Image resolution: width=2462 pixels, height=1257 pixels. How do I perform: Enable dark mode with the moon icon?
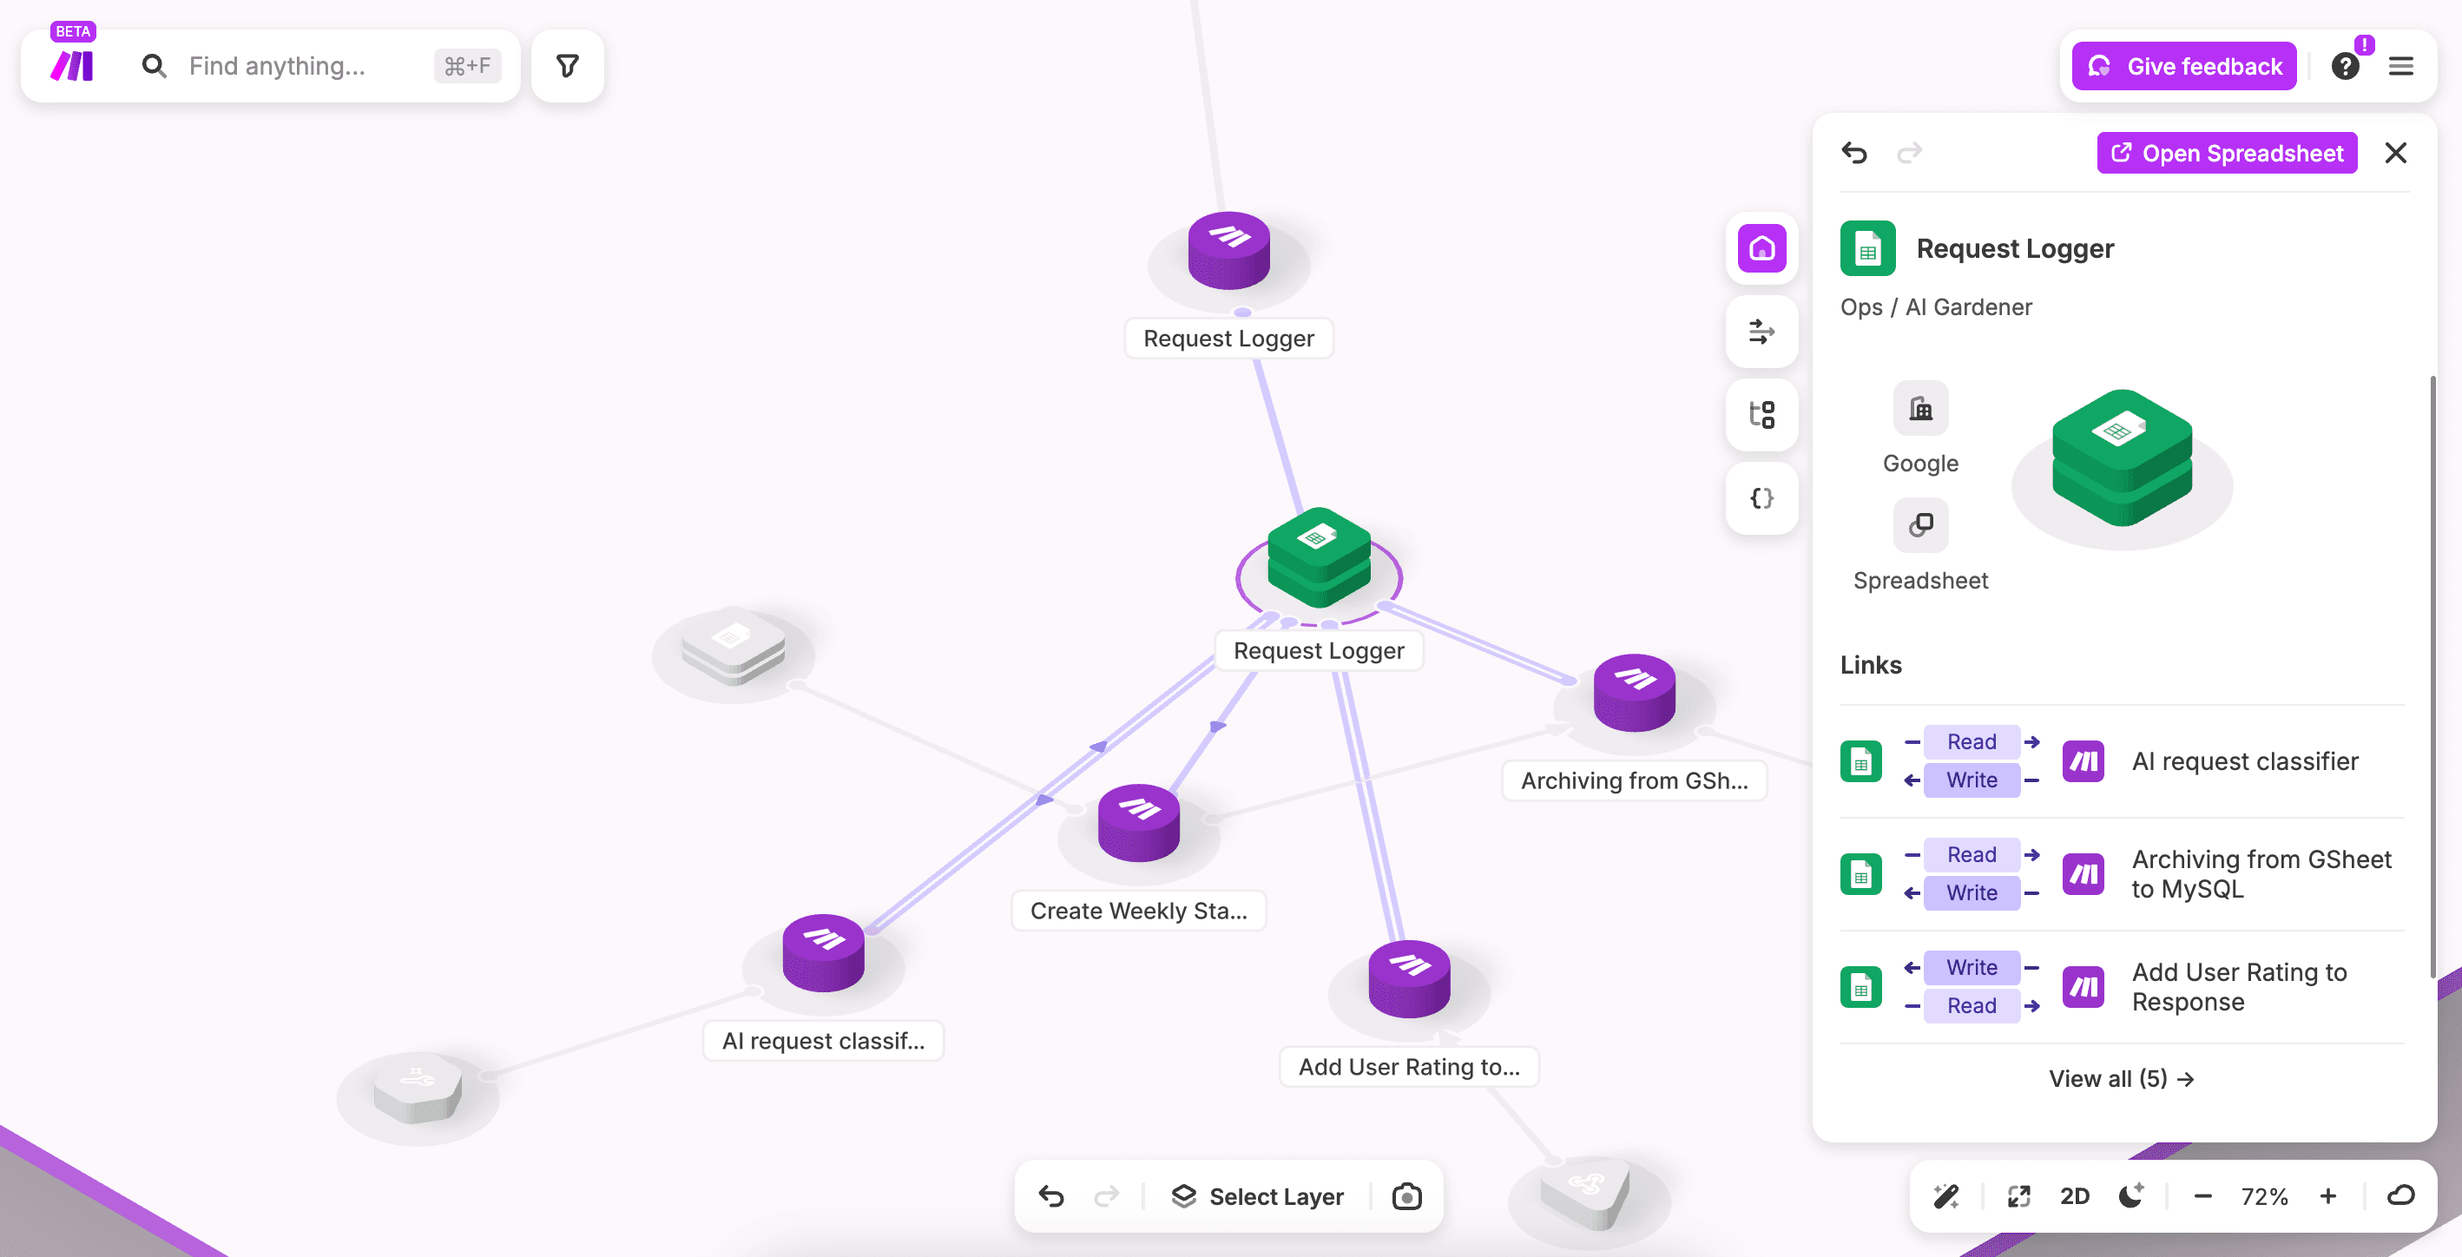tap(2130, 1196)
